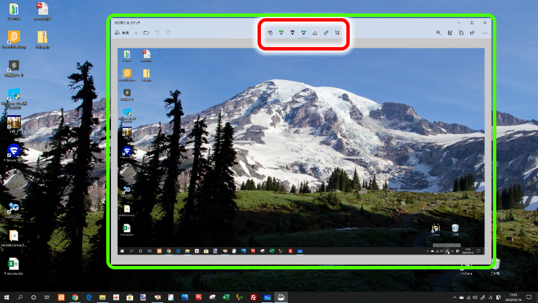
Task: Click the New snip button
Action: point(122,32)
